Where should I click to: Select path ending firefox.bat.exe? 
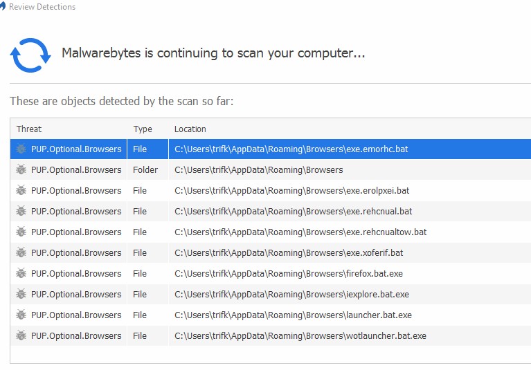pos(289,274)
